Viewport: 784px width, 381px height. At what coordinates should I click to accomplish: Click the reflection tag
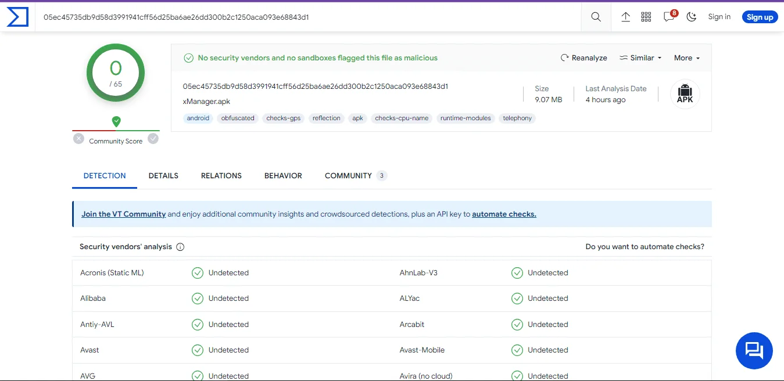[327, 118]
